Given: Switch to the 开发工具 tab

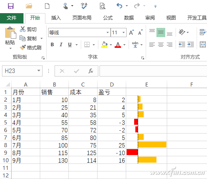Looking at the screenshot, I should [197, 18].
